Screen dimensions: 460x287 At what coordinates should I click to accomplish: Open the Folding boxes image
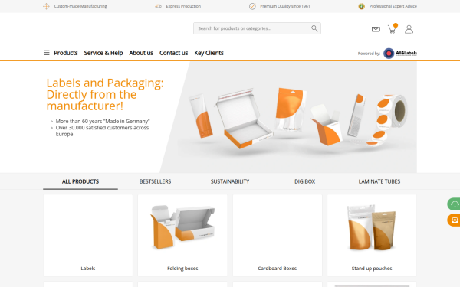tap(182, 227)
